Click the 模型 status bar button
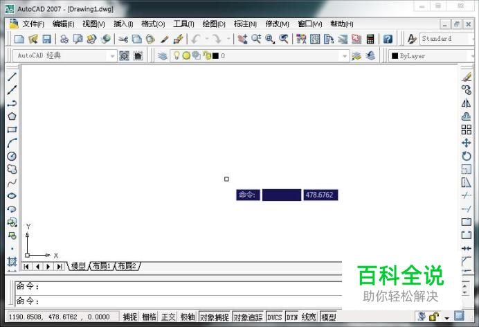The width and height of the screenshot is (479, 327). [x=329, y=317]
